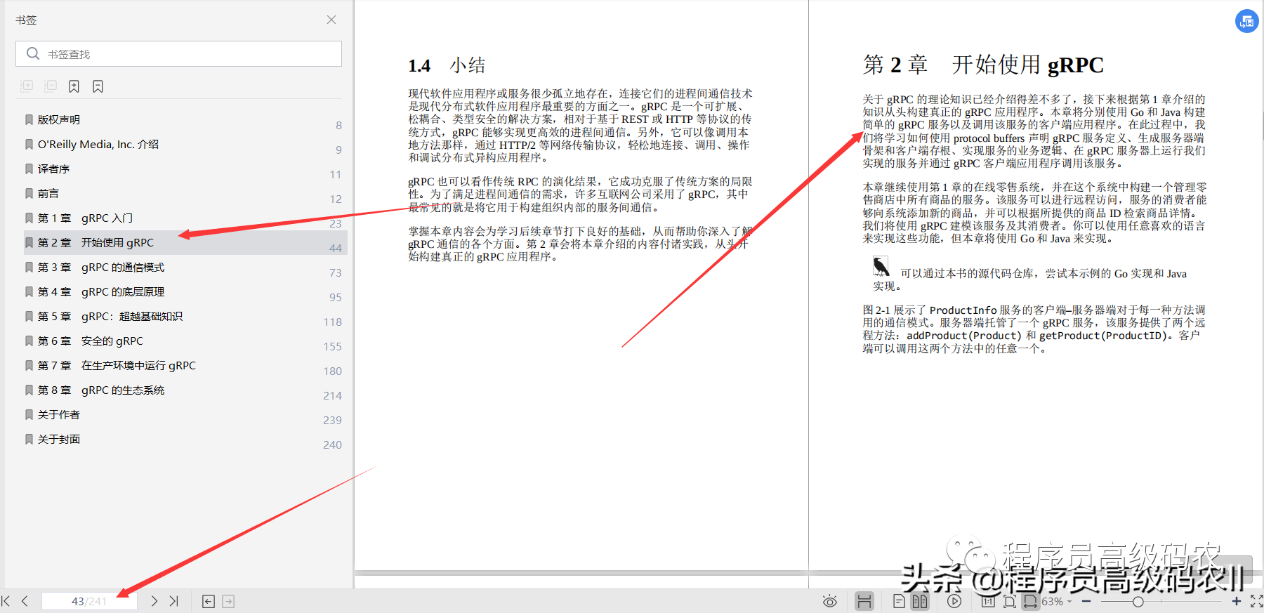Toggle eye protection mode
This screenshot has height=613, width=1264.
coord(830,602)
